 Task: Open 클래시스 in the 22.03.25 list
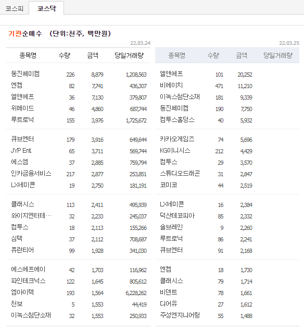tap(171, 281)
